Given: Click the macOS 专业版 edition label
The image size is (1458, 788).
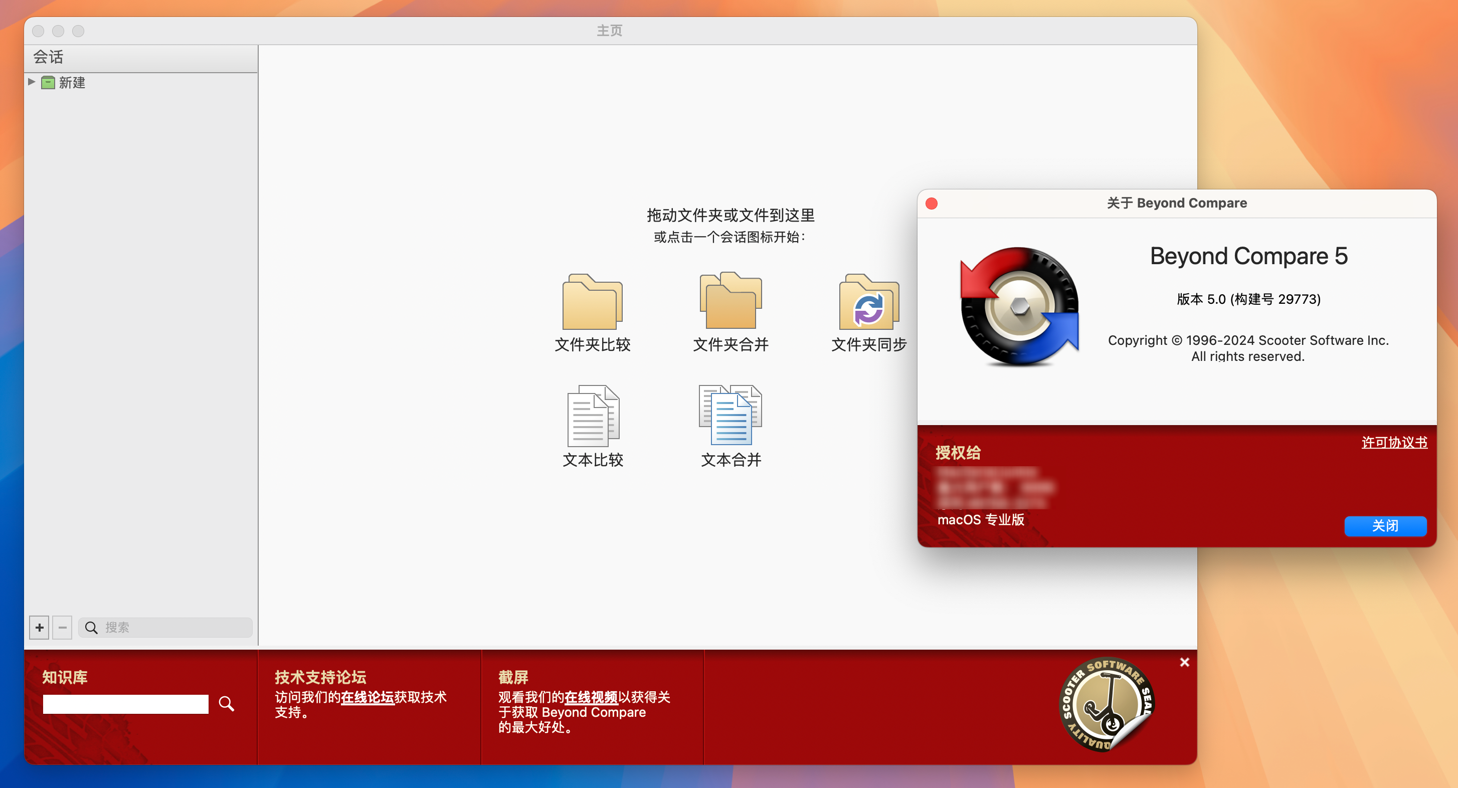Looking at the screenshot, I should [980, 519].
